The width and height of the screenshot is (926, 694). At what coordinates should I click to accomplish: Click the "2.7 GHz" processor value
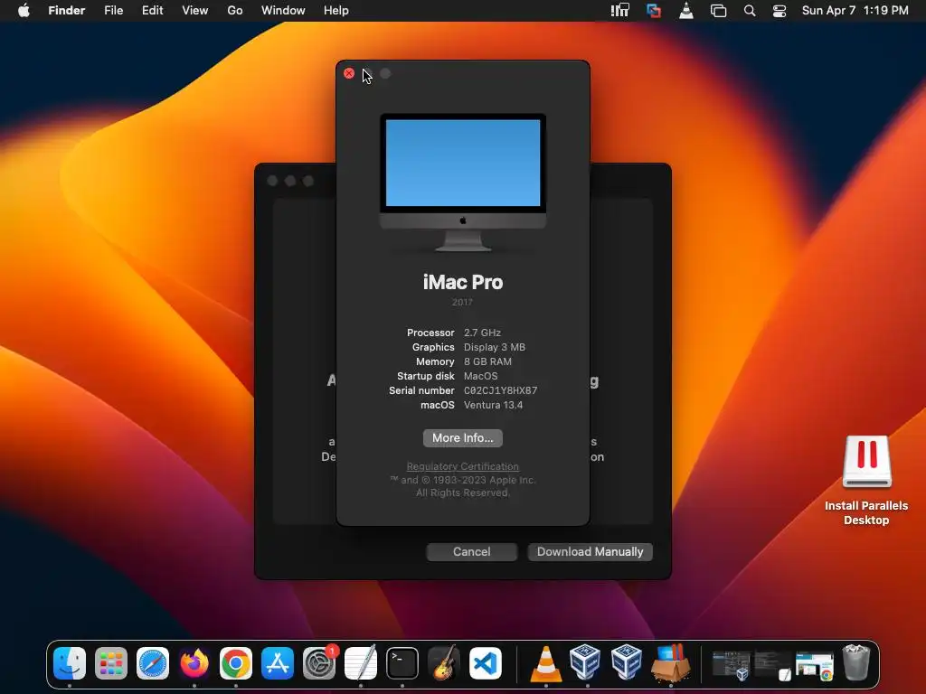pos(482,333)
